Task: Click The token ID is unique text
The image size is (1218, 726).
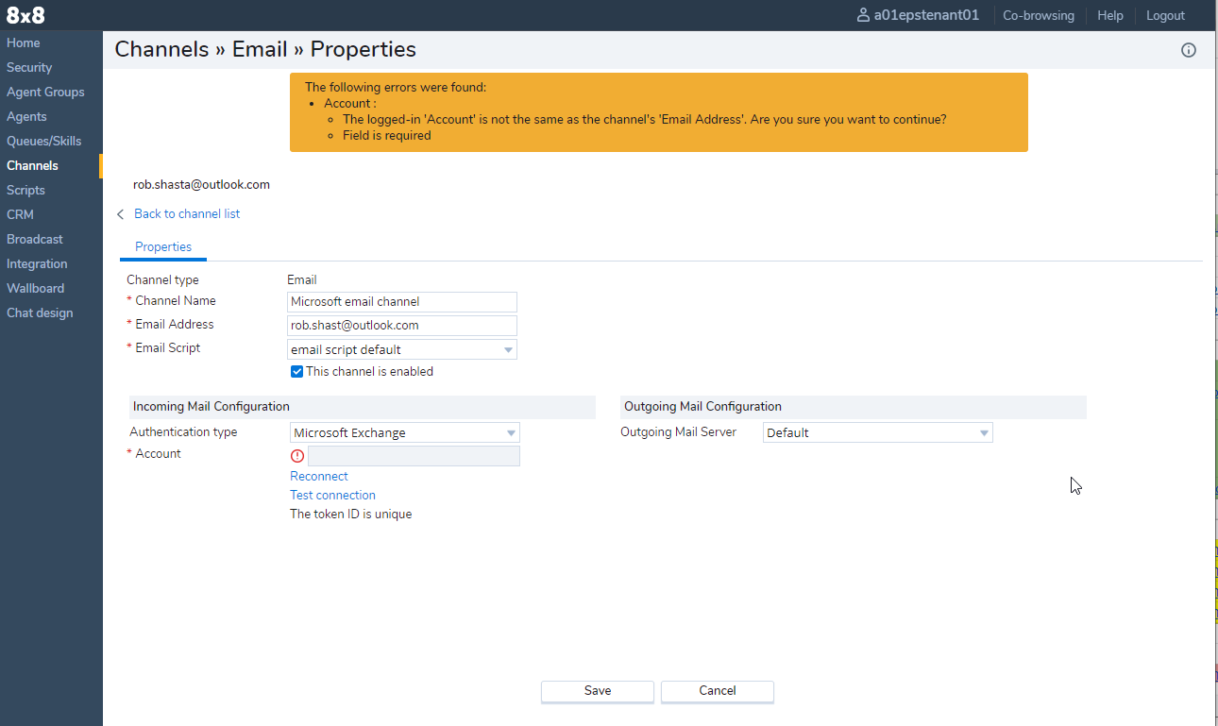Action: tap(351, 515)
